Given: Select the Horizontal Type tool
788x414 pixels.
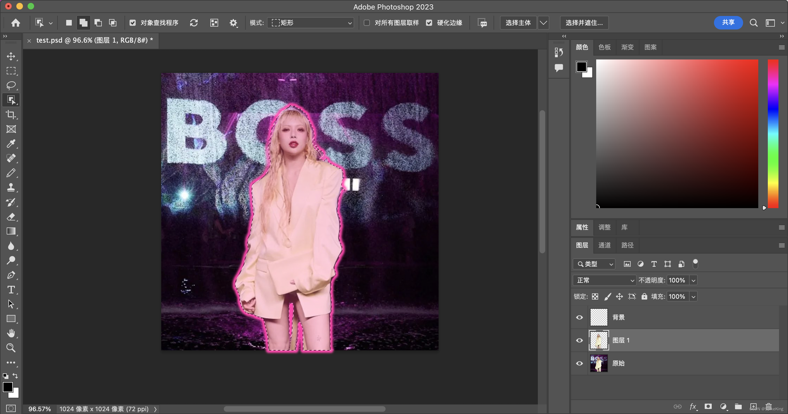Looking at the screenshot, I should point(11,289).
